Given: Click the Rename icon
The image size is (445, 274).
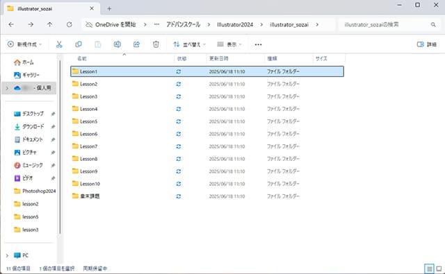Looking at the screenshot, I should click(x=118, y=44).
